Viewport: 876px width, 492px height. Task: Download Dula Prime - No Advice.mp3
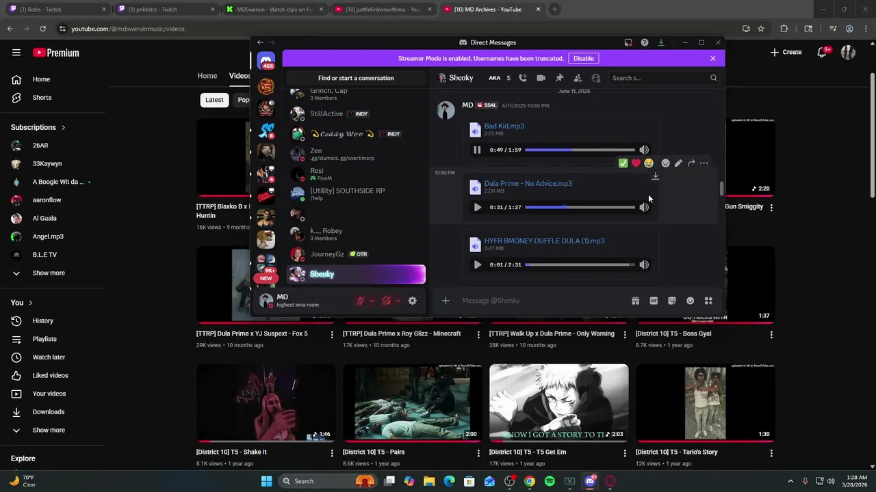pos(655,176)
